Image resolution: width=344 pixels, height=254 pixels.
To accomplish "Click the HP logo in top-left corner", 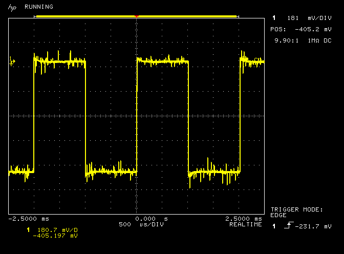I will coord(12,7).
